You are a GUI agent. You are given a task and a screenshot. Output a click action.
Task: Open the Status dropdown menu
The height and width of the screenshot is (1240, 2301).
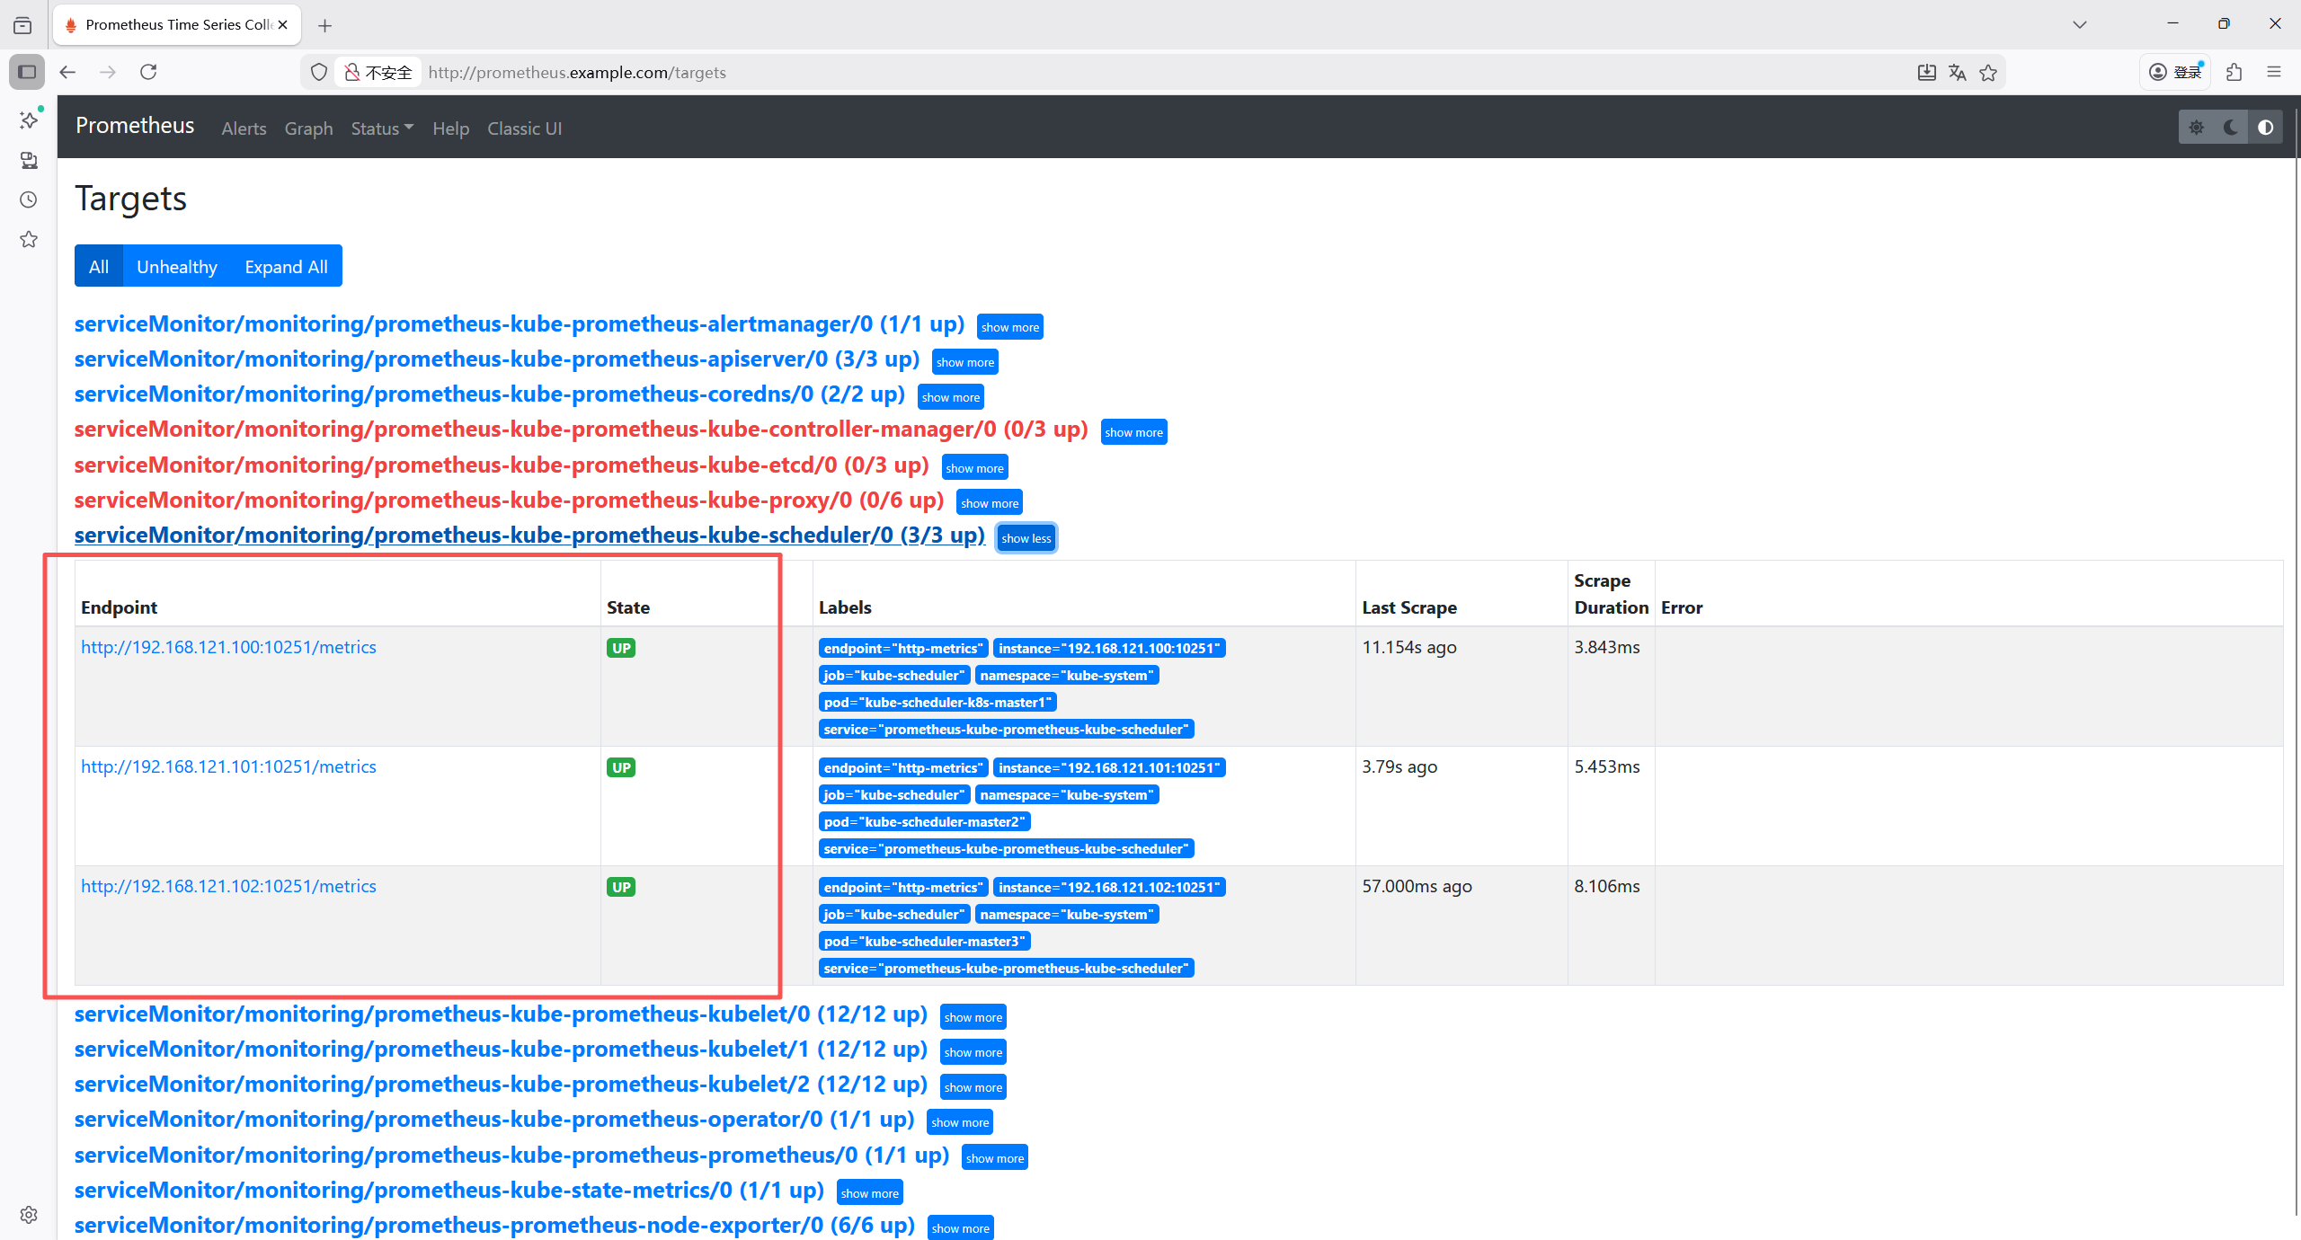[381, 128]
